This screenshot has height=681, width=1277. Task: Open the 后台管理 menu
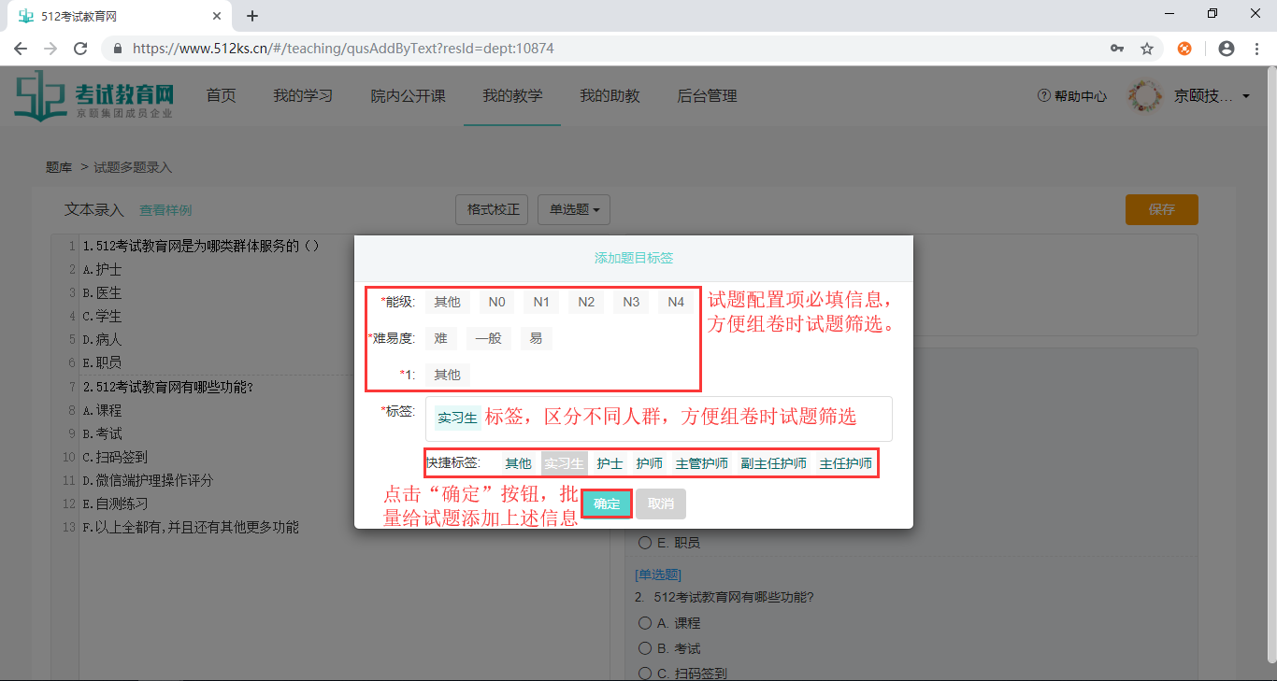coord(707,95)
